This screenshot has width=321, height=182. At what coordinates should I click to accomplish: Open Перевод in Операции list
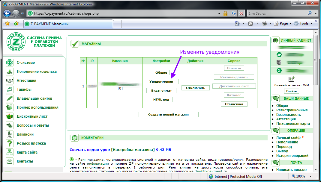point(284,147)
